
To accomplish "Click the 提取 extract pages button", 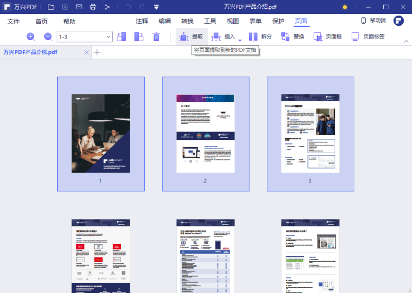I will tap(192, 36).
